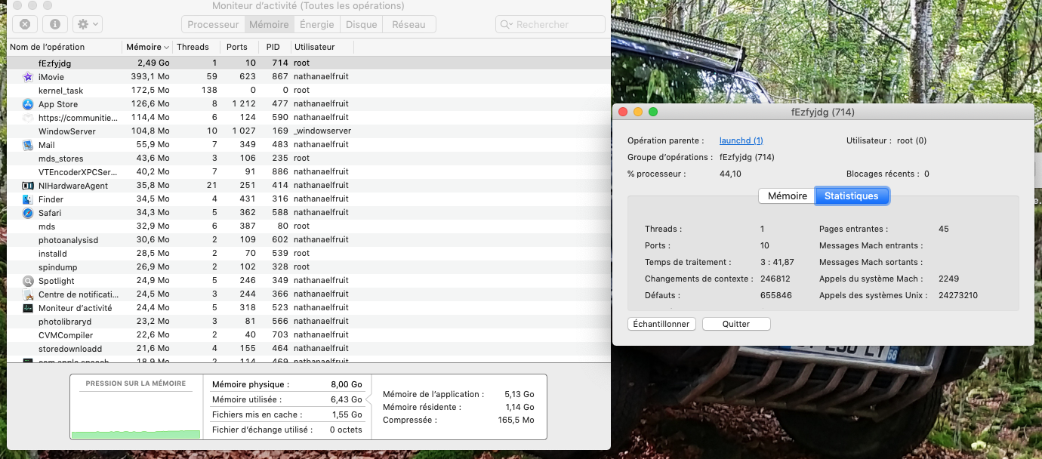Switch to the Réseau tab

coord(408,24)
